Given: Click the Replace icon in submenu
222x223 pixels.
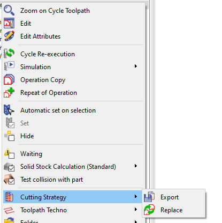Looking at the screenshot, I should [149, 210].
